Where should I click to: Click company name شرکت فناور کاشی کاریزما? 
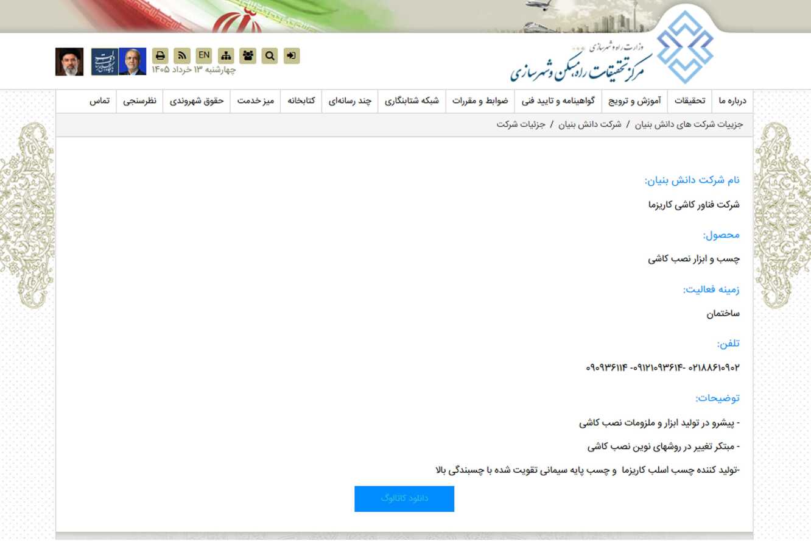click(x=694, y=205)
